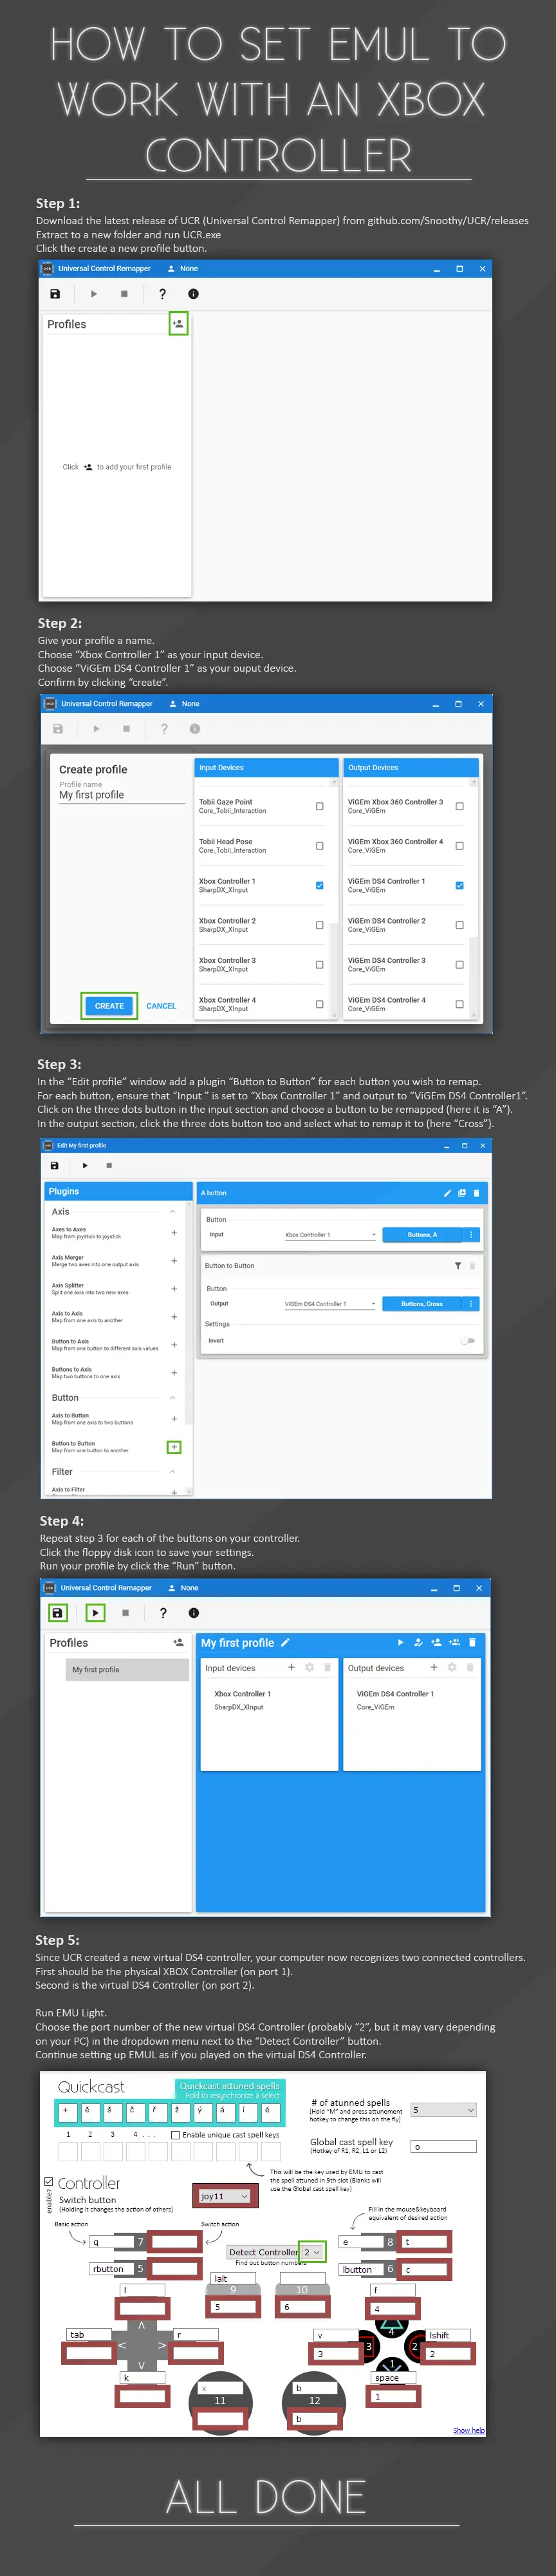Open Input device dropdown showing Xbox Controller 1

tap(330, 1235)
